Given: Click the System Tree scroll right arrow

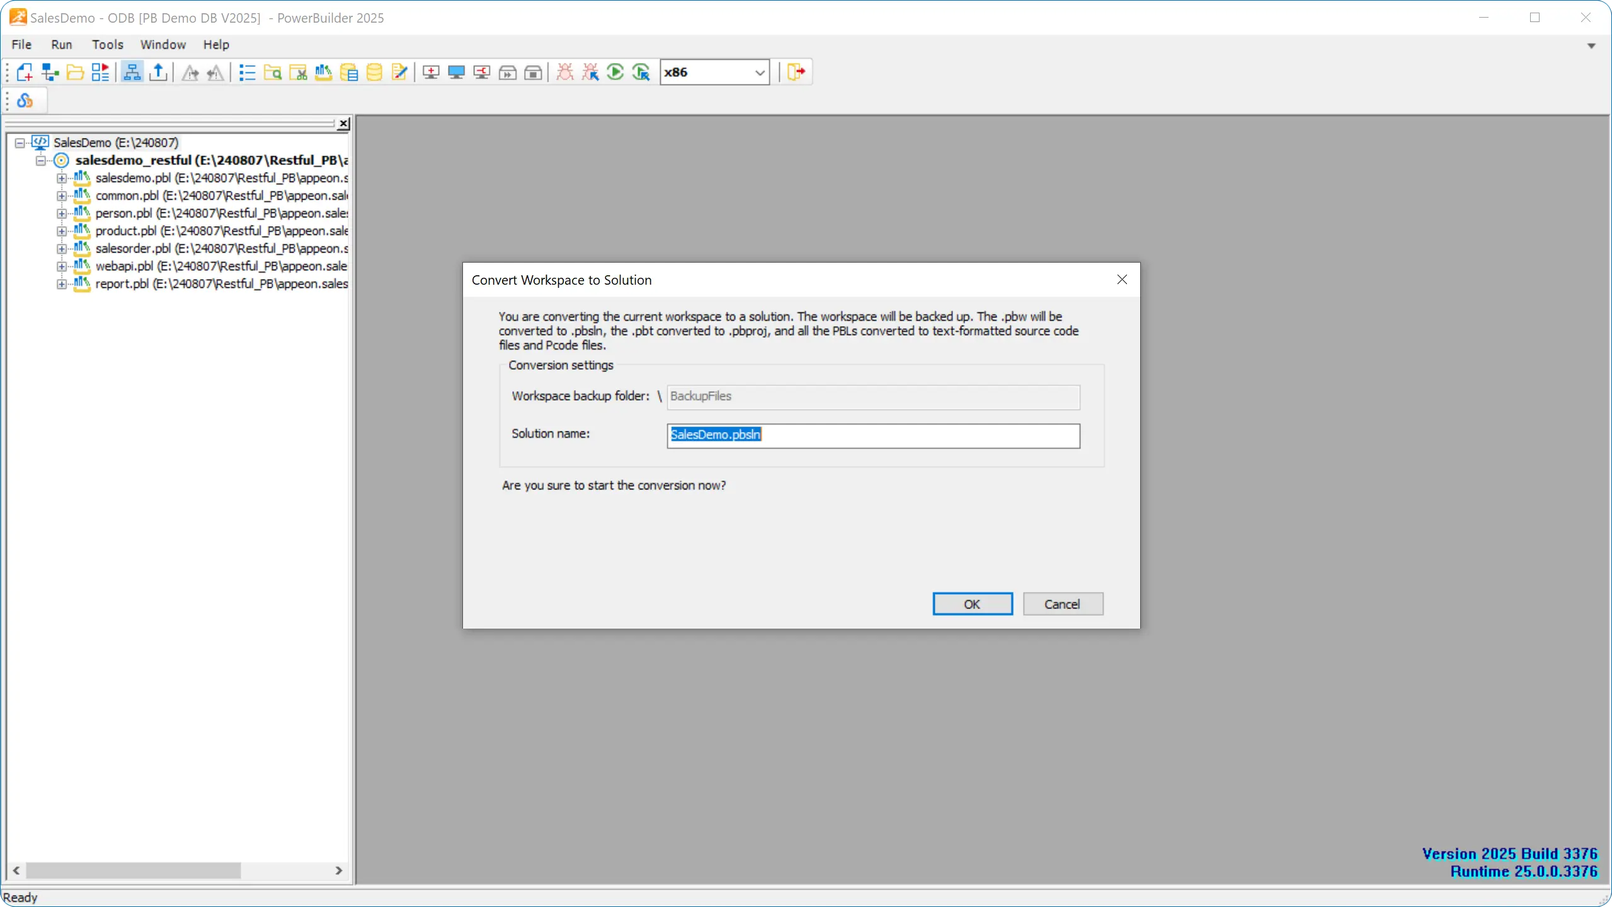Looking at the screenshot, I should [339, 870].
